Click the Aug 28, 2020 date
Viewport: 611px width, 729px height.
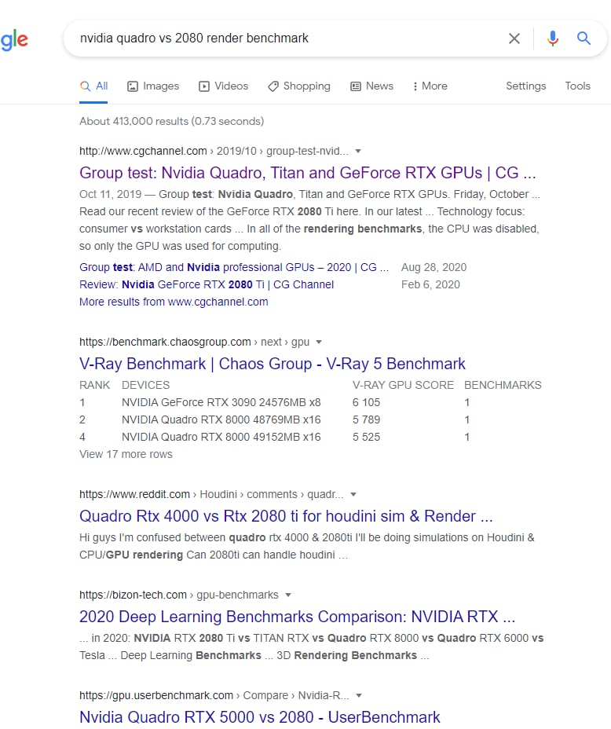click(434, 267)
